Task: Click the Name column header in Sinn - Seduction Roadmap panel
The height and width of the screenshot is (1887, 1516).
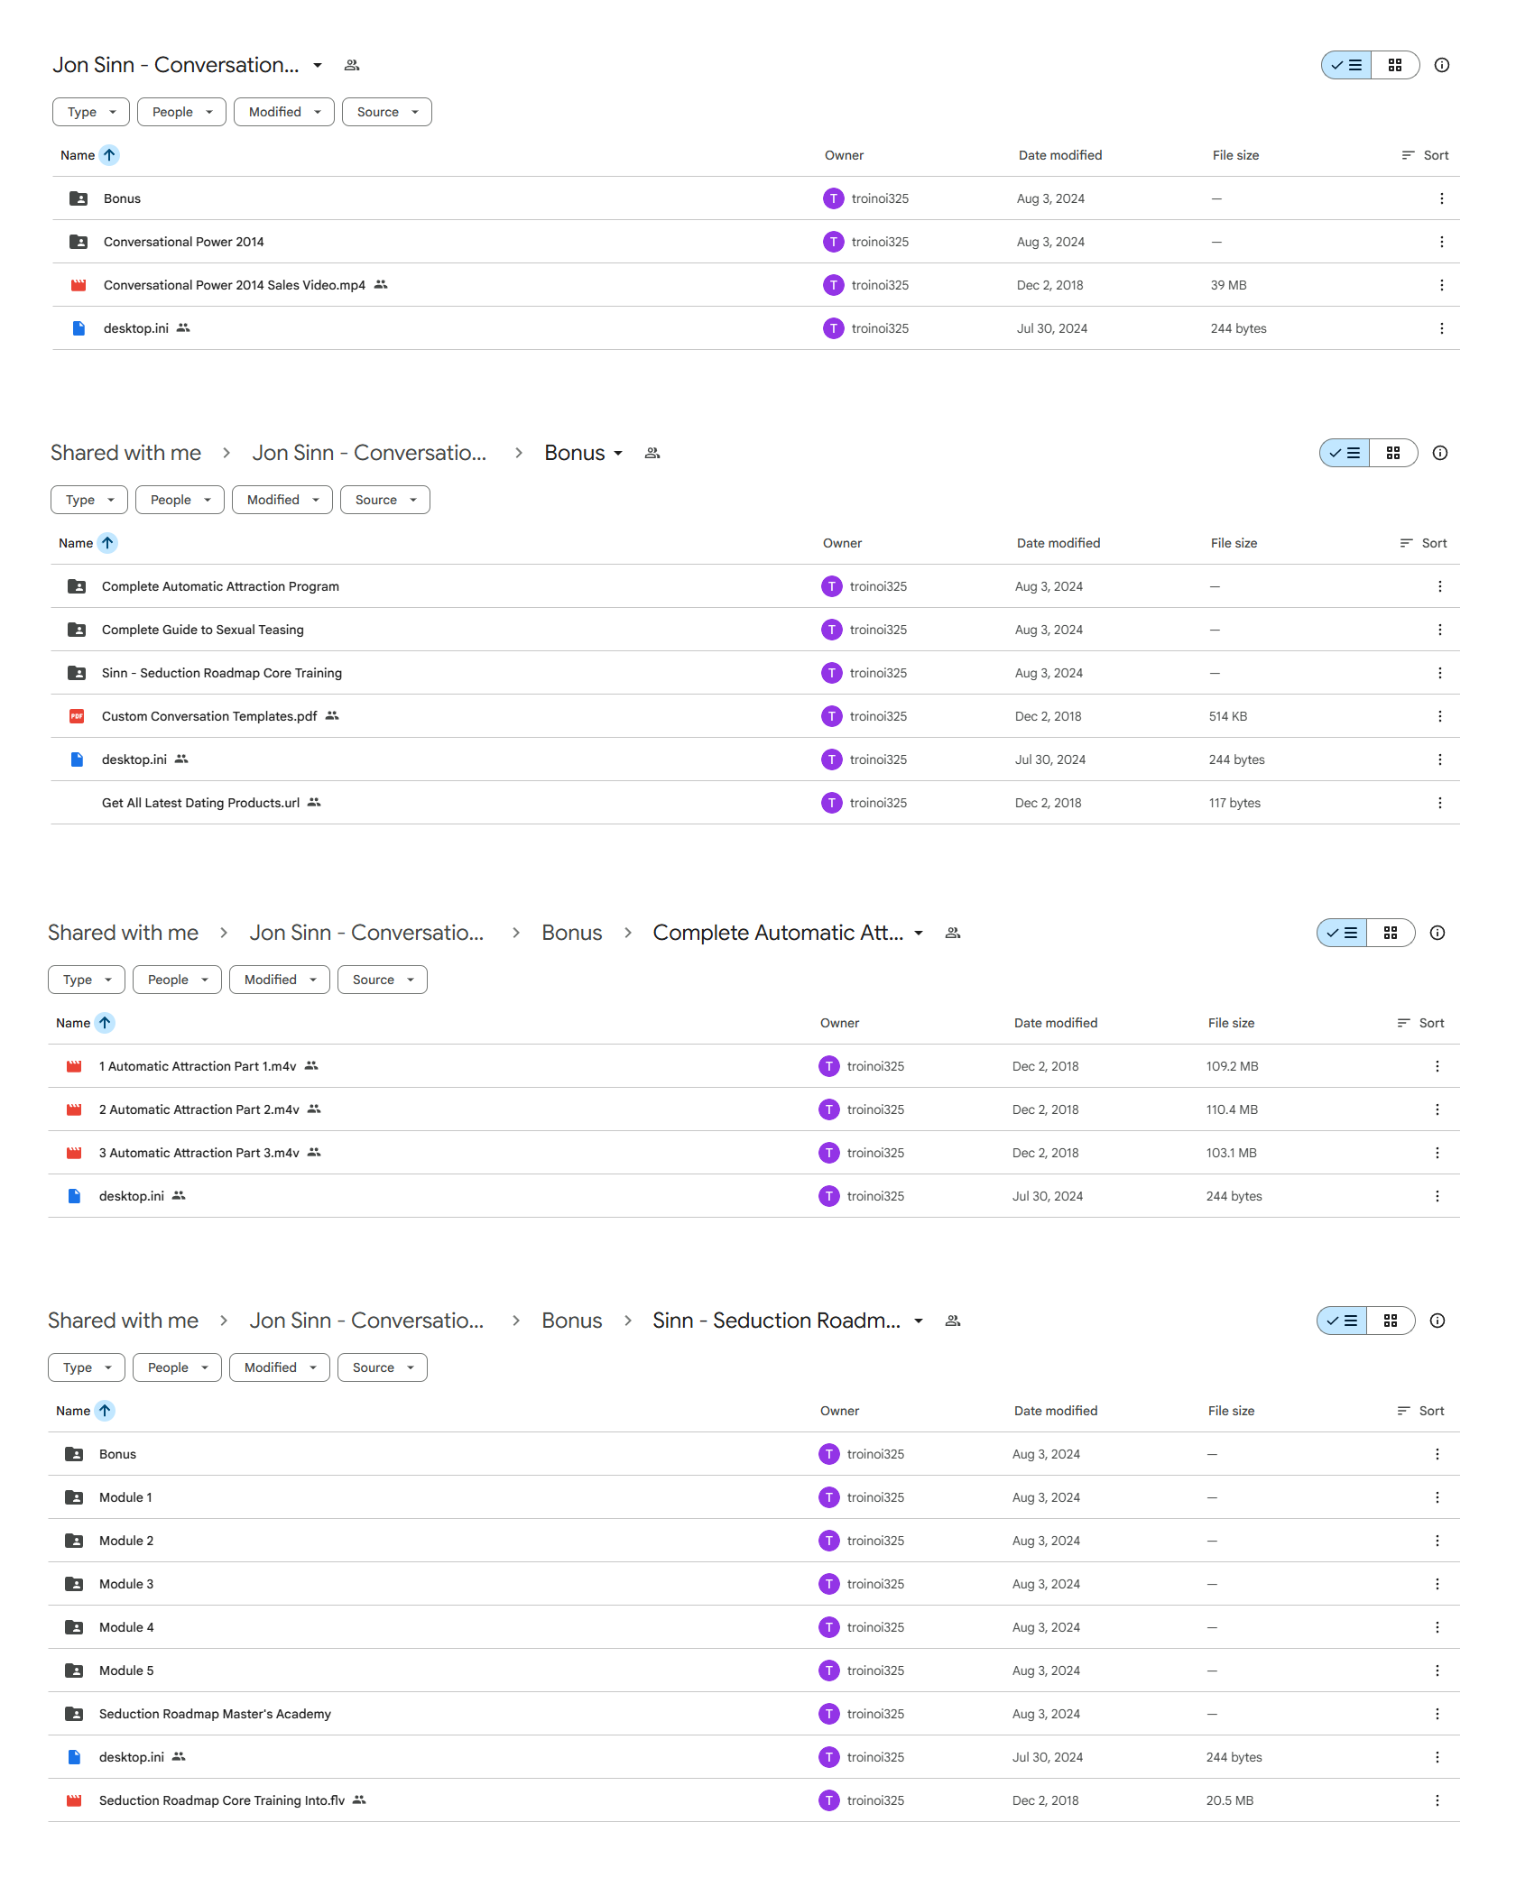Action: (73, 1411)
